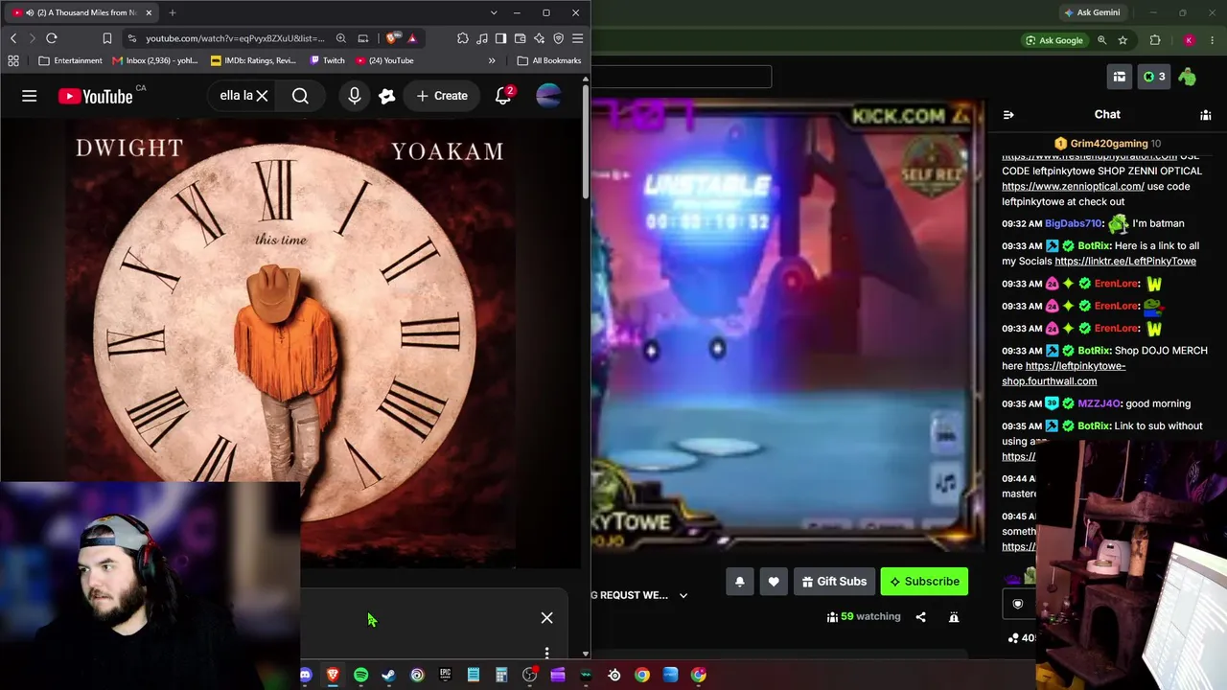This screenshot has width=1227, height=690.
Task: Show Kick chat viewers list
Action: coord(1206,115)
